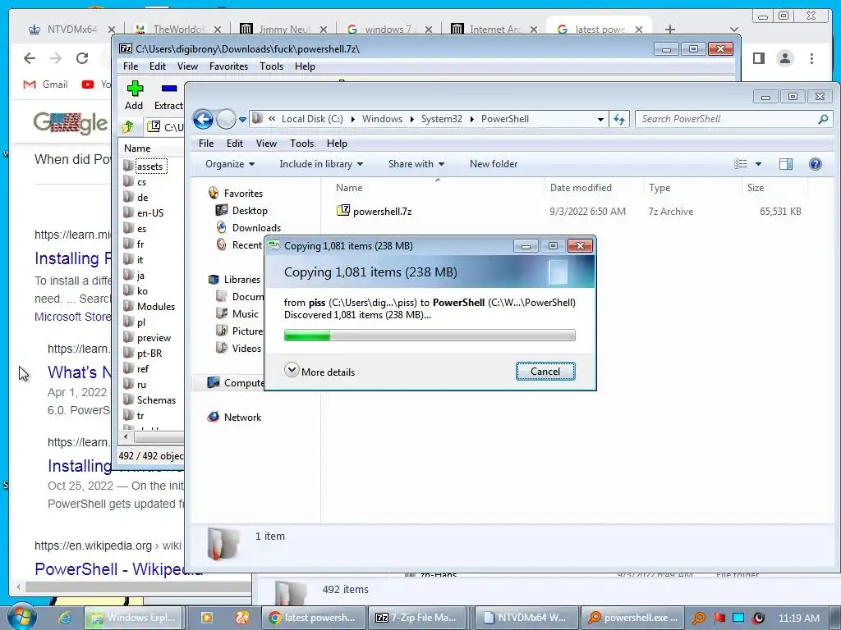Screen dimensions: 841x630
Task: Click Change your view icon in Explorer
Action: click(x=741, y=164)
